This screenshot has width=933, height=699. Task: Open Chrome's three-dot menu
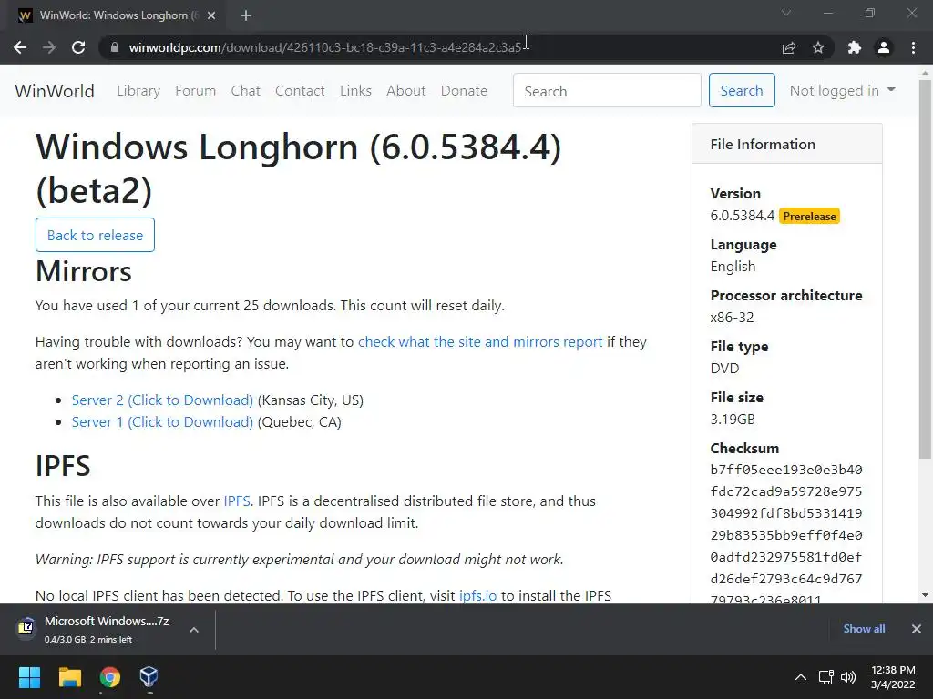[913, 47]
